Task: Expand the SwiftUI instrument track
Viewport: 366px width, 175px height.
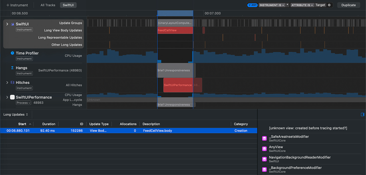Action: (7, 24)
